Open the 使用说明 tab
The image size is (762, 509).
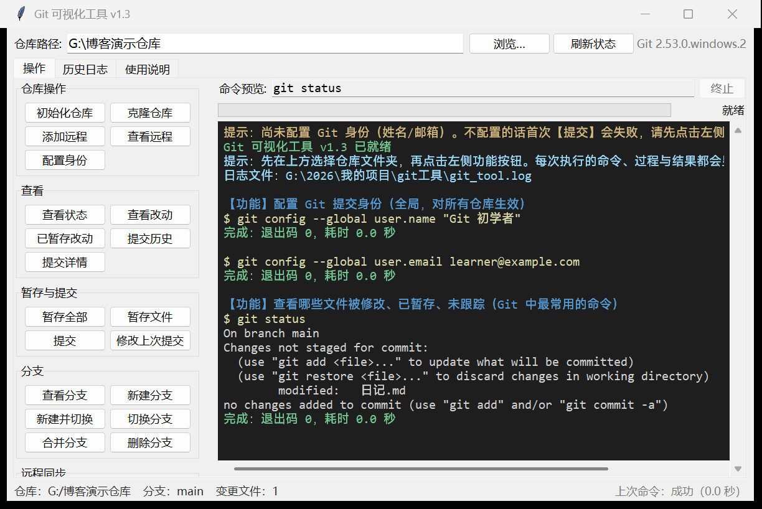tap(148, 69)
